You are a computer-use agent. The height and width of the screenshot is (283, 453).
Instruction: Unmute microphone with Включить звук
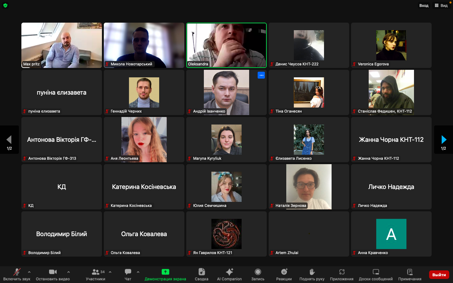pyautogui.click(x=17, y=272)
